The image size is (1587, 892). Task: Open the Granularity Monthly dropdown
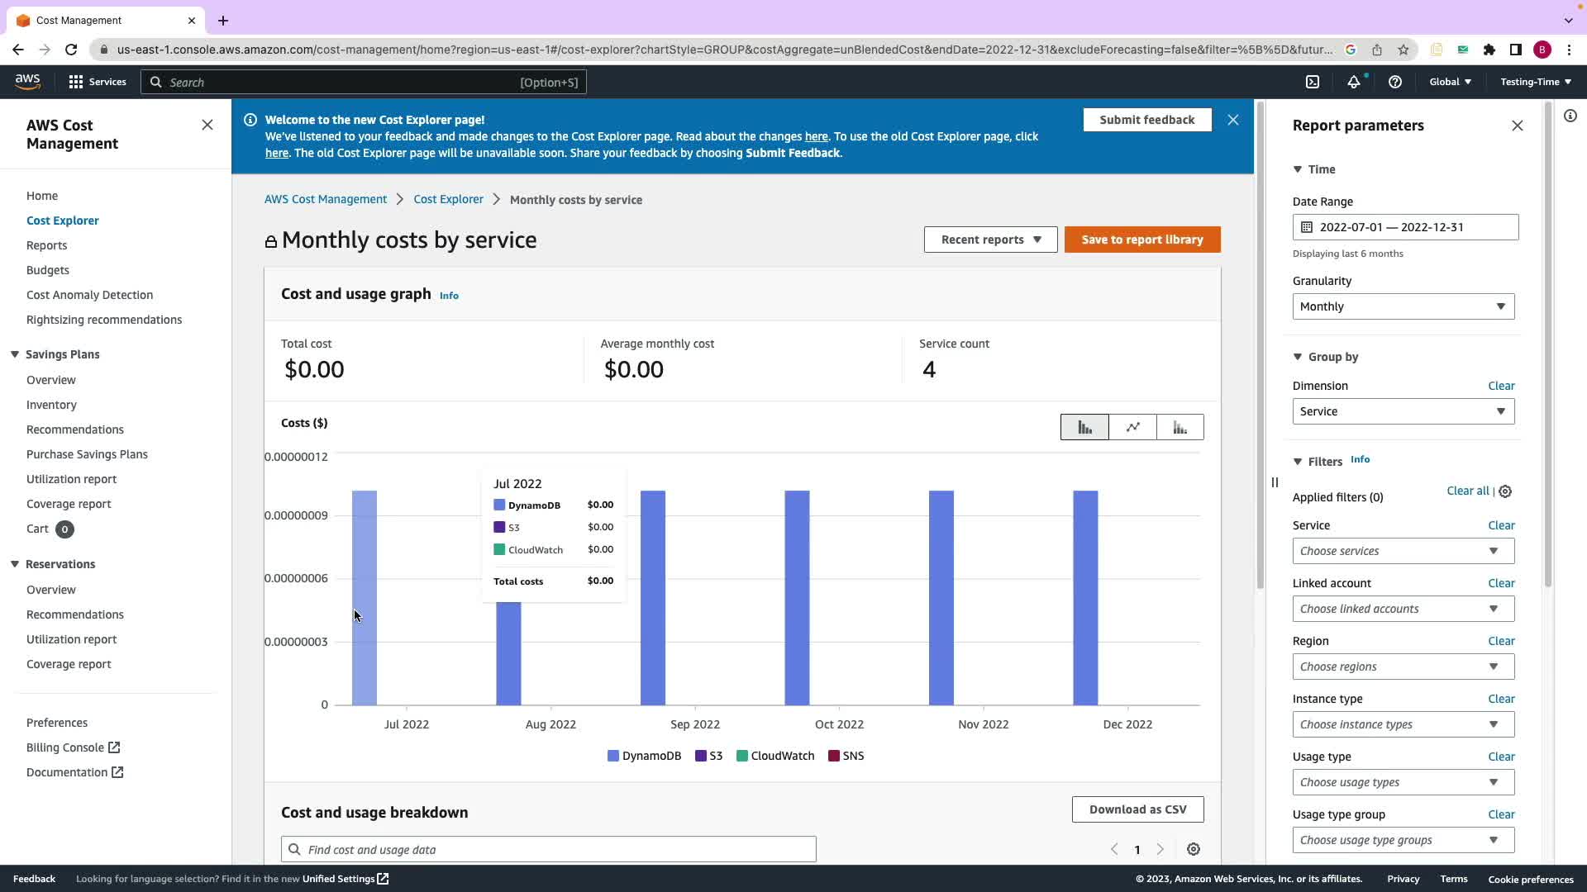coord(1403,306)
